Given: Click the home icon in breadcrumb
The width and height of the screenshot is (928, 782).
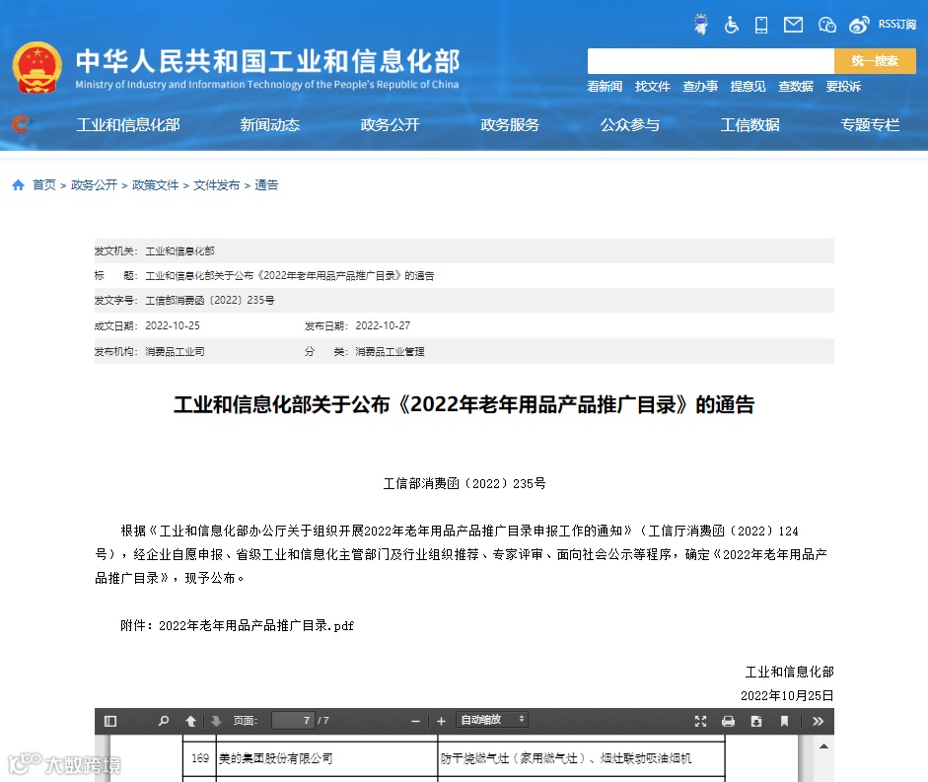Looking at the screenshot, I should coord(19,185).
